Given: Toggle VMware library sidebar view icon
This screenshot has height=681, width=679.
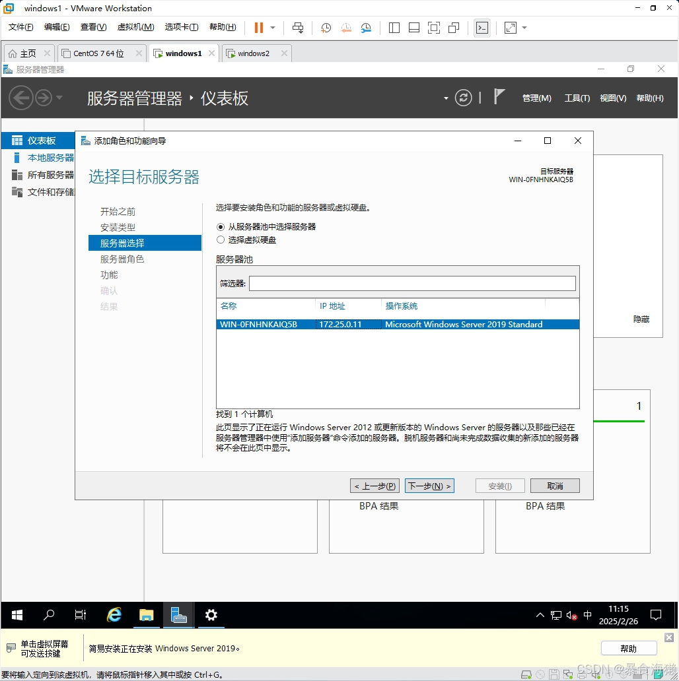Looking at the screenshot, I should coord(394,27).
